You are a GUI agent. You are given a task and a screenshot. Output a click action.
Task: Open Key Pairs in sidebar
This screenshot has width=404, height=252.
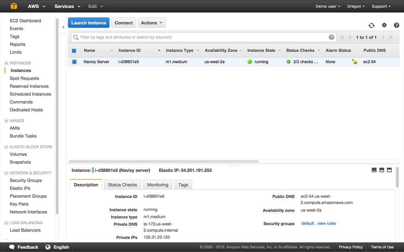tap(19, 204)
